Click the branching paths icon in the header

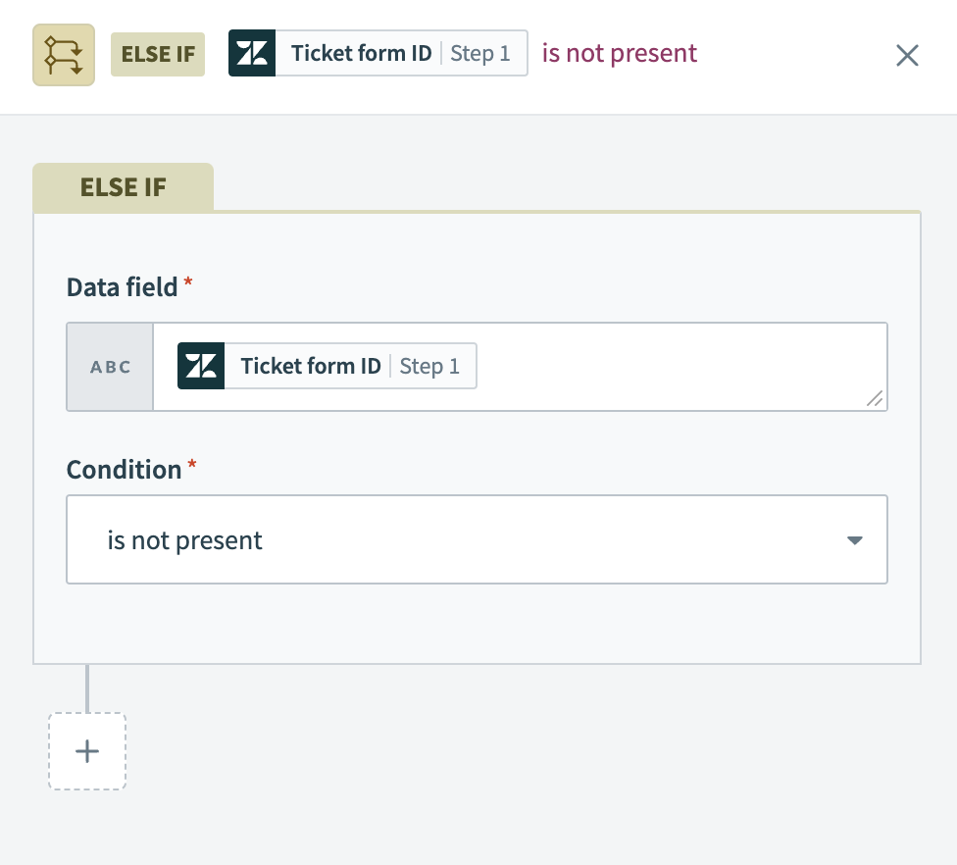pos(63,54)
